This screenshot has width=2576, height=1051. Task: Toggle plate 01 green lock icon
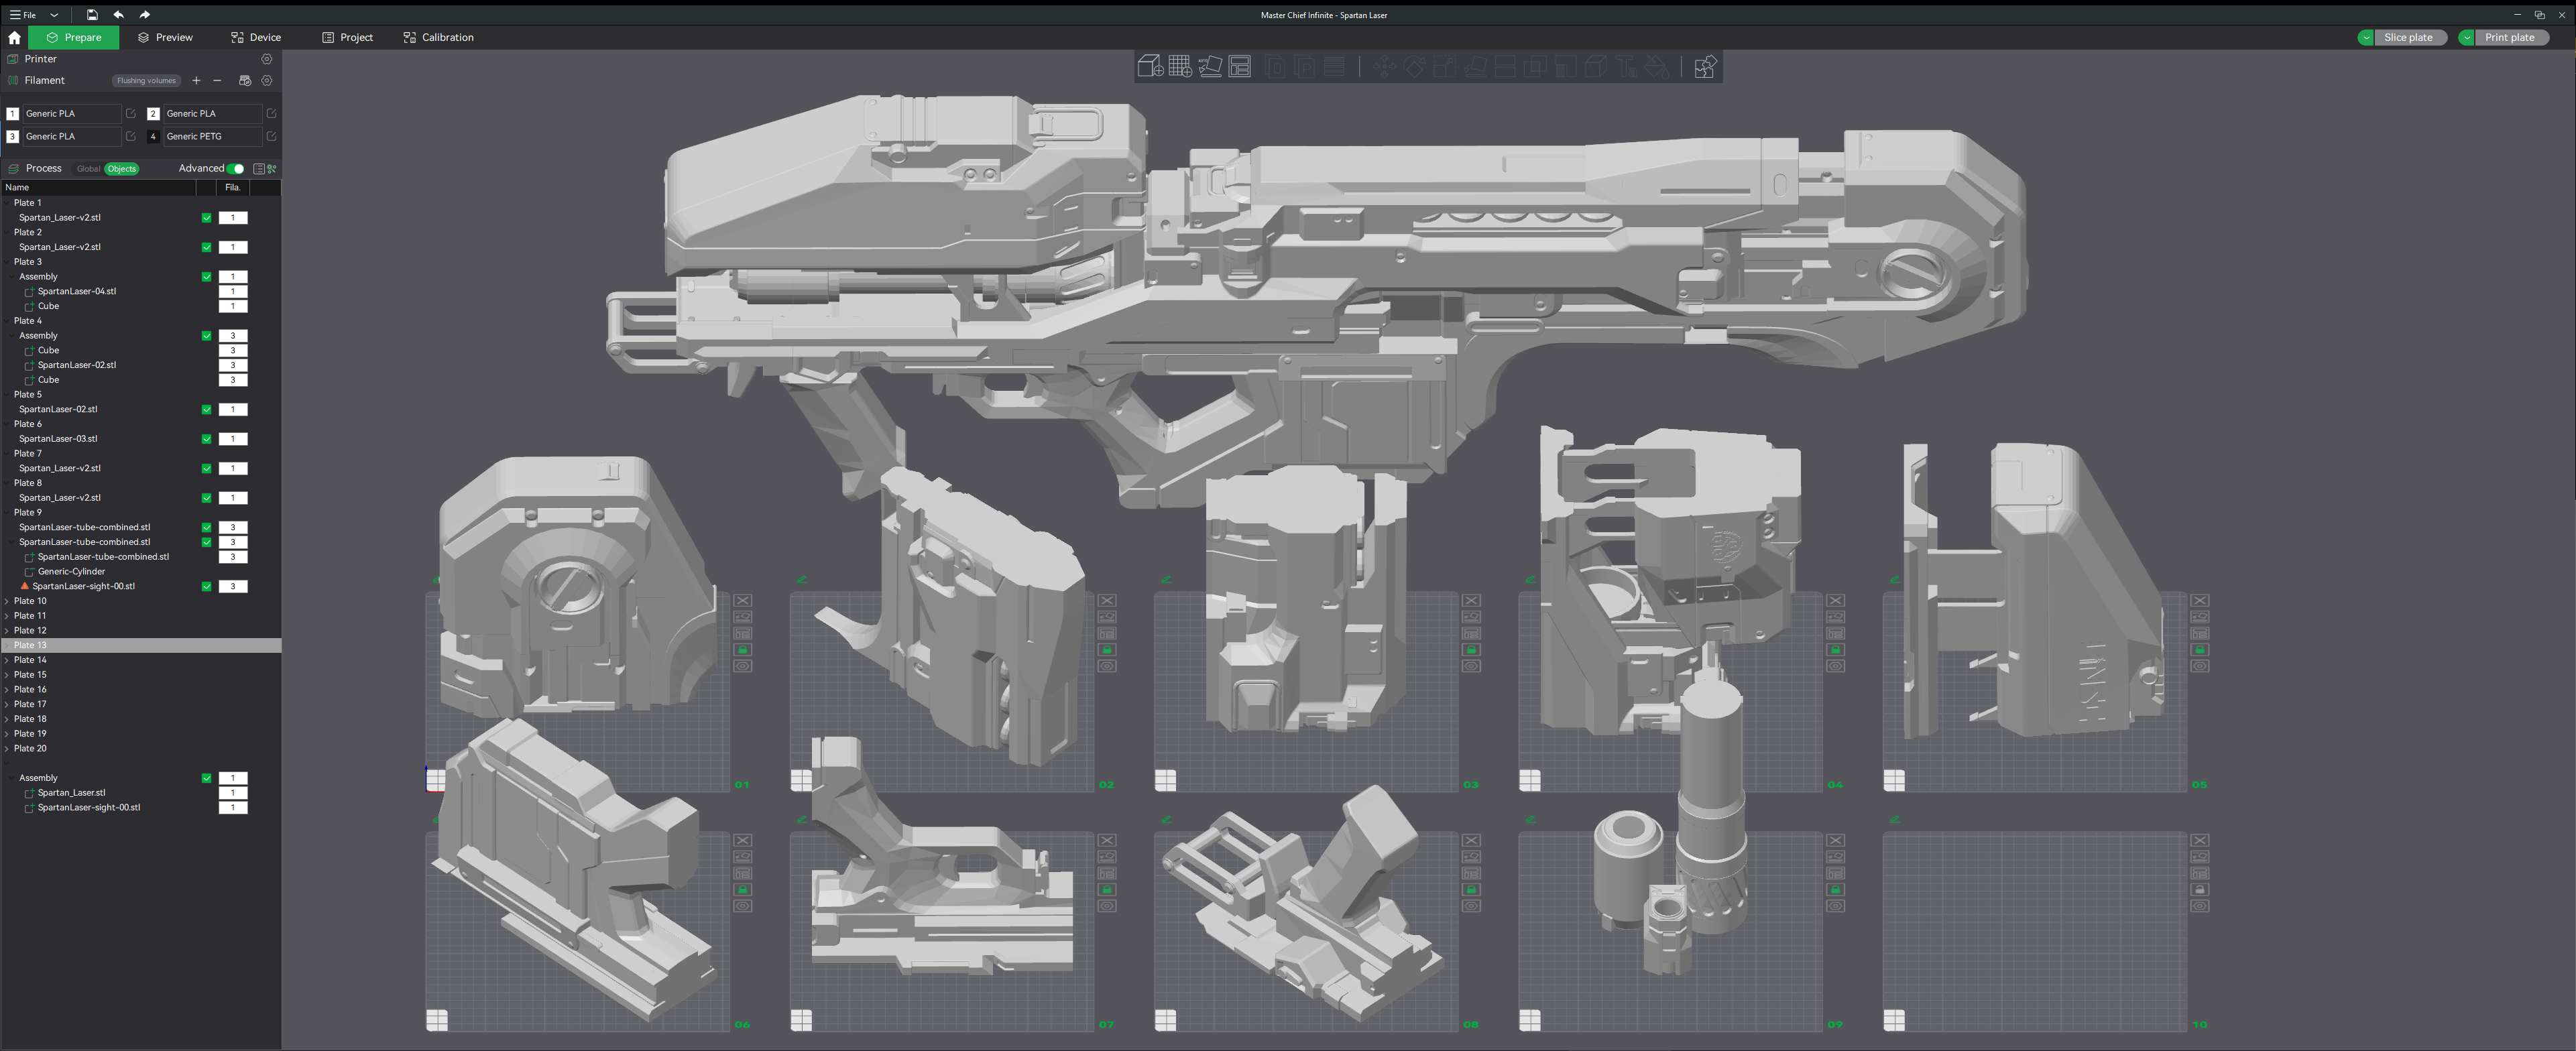click(x=743, y=650)
